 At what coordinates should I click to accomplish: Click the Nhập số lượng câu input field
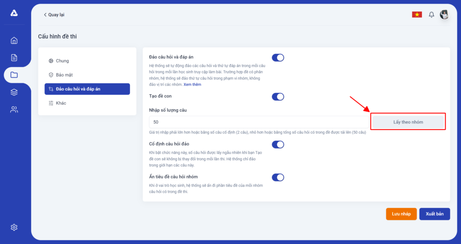pyautogui.click(x=259, y=122)
